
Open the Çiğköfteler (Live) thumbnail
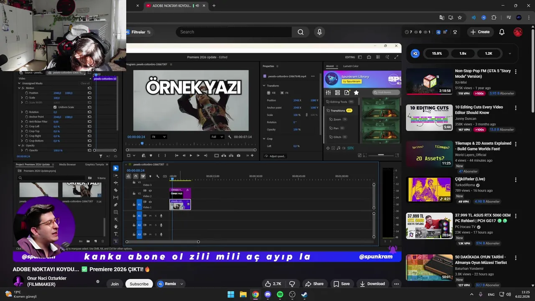point(429,190)
